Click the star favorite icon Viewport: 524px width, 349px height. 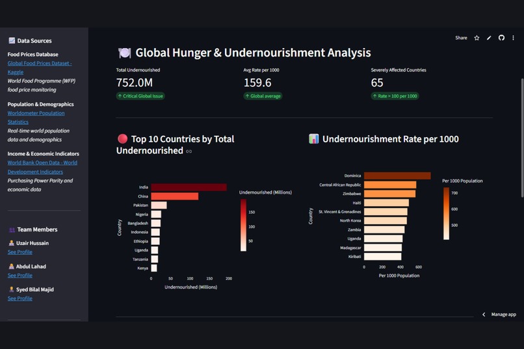click(477, 38)
